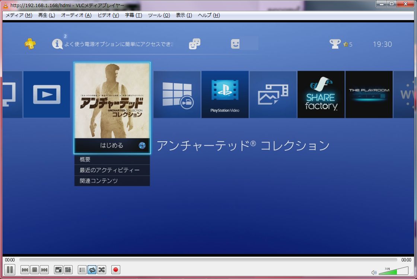Viewport: 417px width, 279px height.
Task: Skip to next media item
Action: pyautogui.click(x=44, y=270)
